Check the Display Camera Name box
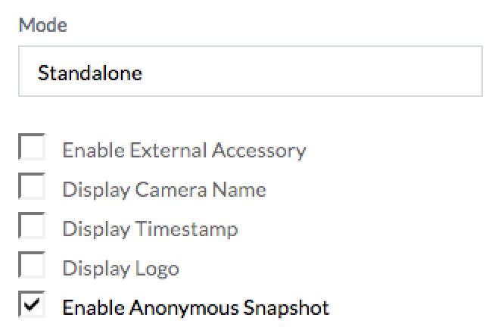The height and width of the screenshot is (333, 498). tap(33, 188)
